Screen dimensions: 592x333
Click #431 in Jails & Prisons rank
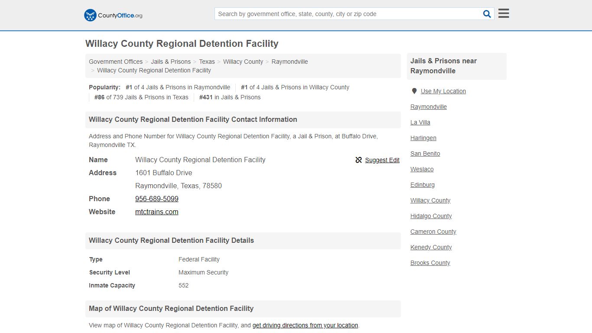click(230, 97)
